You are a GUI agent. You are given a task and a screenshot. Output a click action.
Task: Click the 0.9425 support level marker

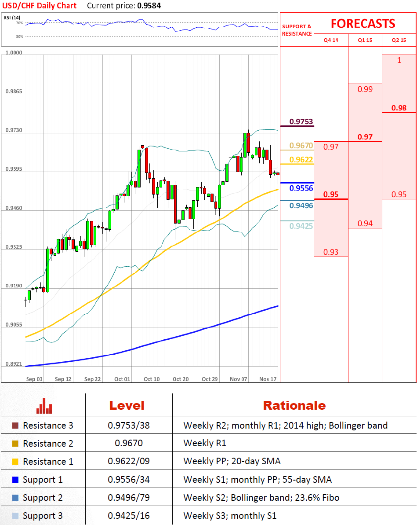[x=301, y=226]
